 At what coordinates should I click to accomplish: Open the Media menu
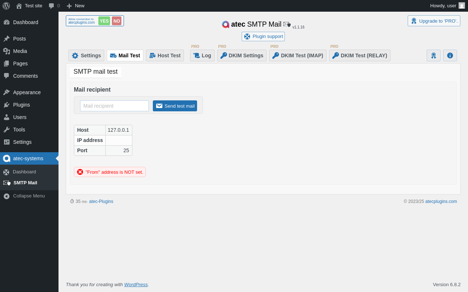29,51
